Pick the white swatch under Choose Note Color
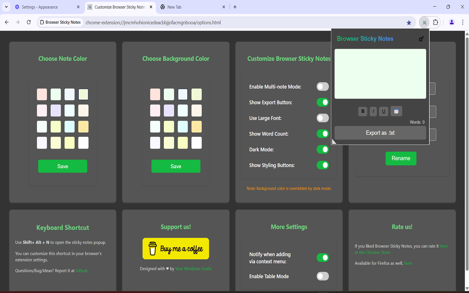The image size is (469, 293). [x=84, y=143]
